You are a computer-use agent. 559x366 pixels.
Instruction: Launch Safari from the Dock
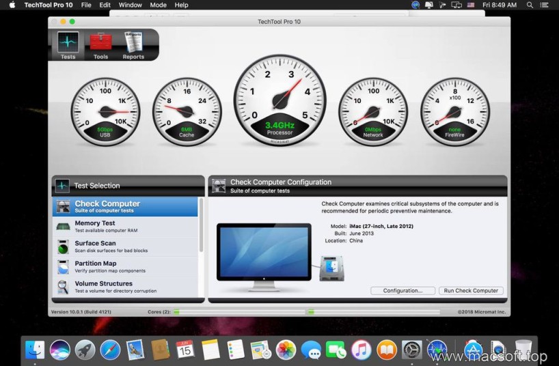110,350
